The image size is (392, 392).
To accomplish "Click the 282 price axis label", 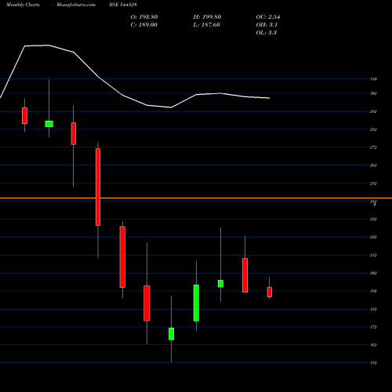I will click(x=373, y=129).
